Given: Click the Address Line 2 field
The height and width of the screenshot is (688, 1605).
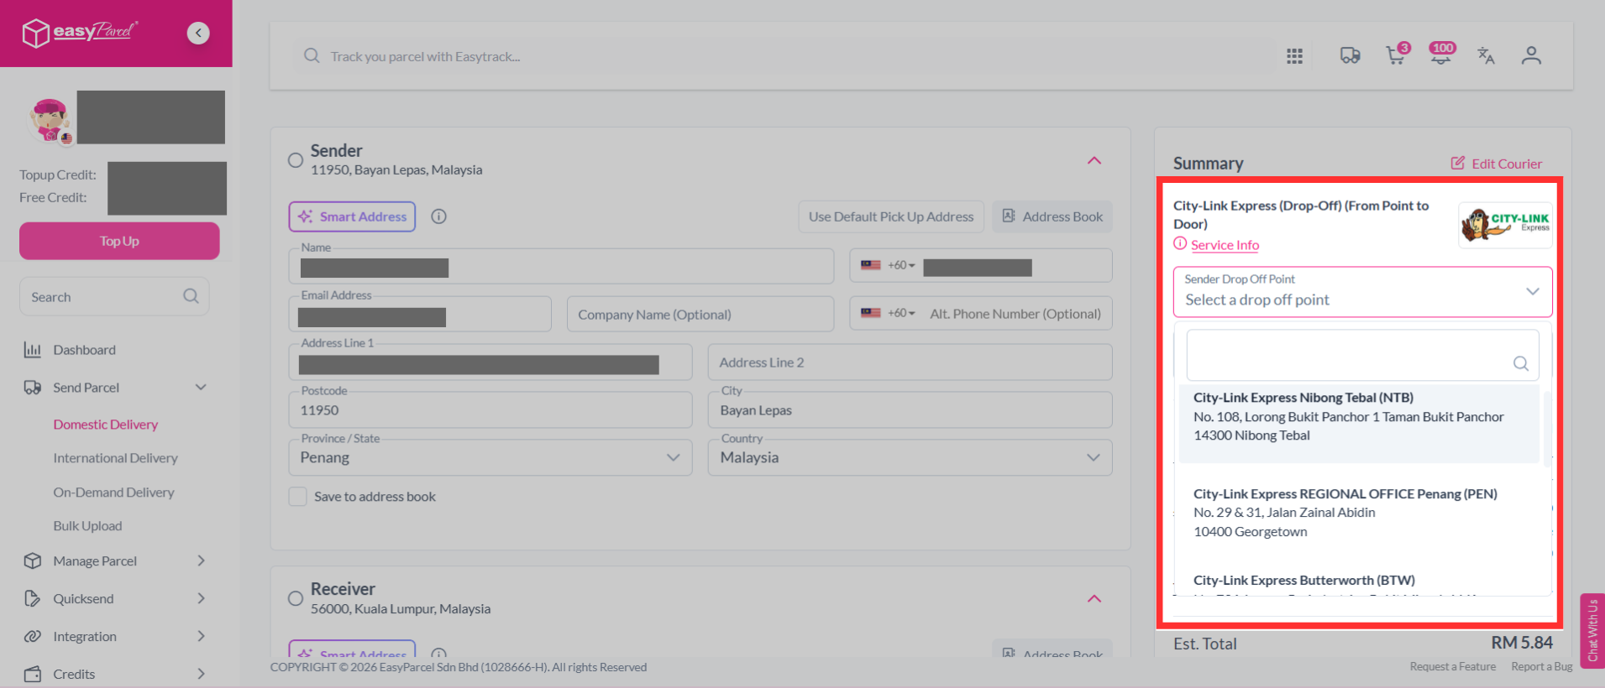Looking at the screenshot, I should [910, 362].
